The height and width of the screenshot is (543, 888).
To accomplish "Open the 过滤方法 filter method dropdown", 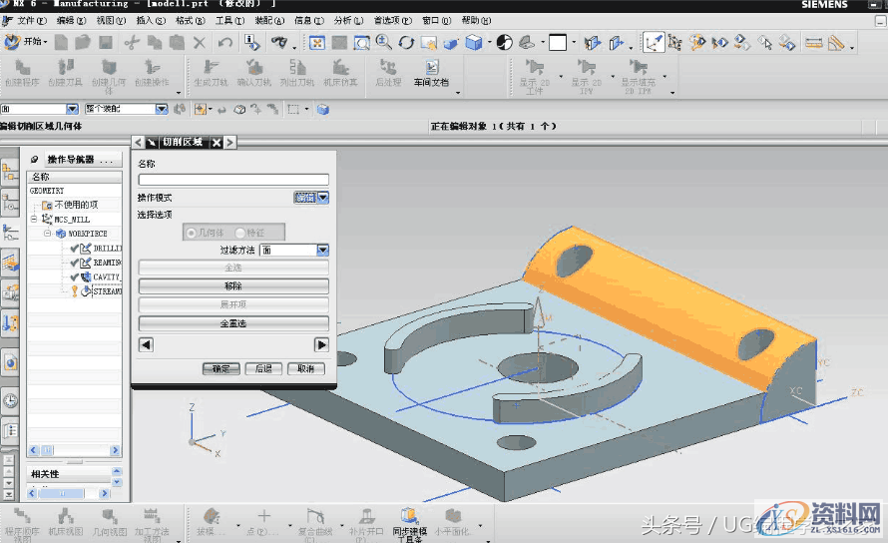I will click(x=322, y=251).
